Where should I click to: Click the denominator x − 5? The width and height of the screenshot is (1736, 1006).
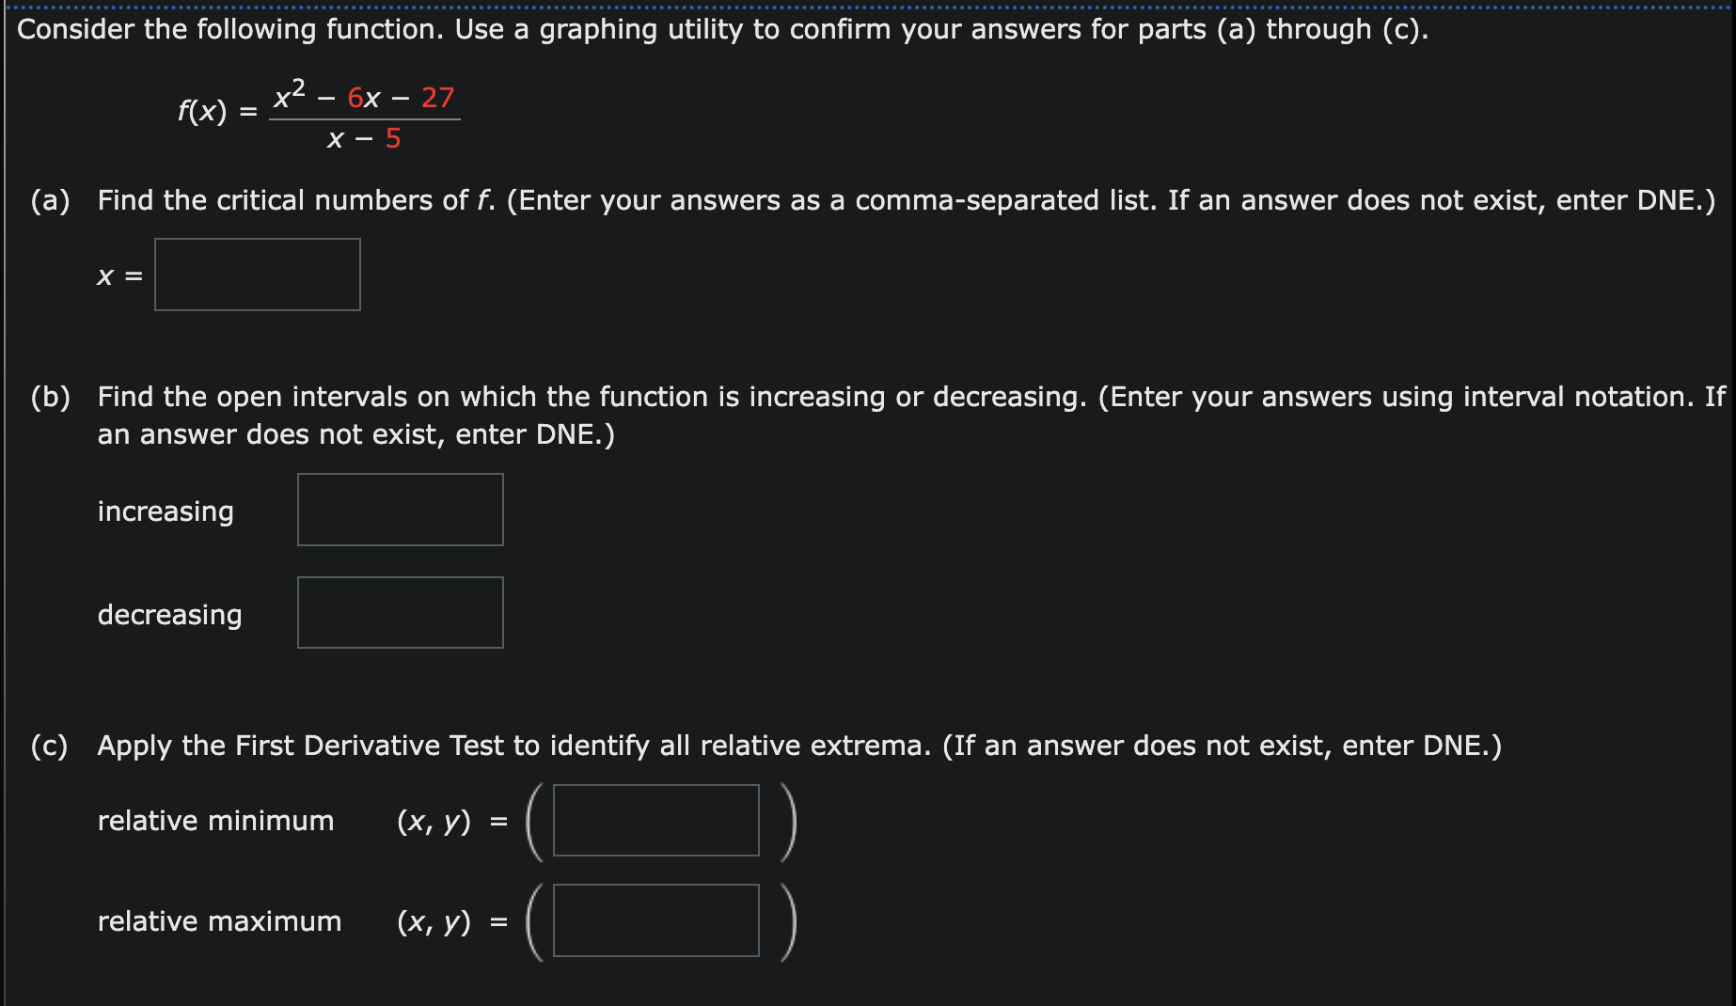pyautogui.click(x=363, y=138)
